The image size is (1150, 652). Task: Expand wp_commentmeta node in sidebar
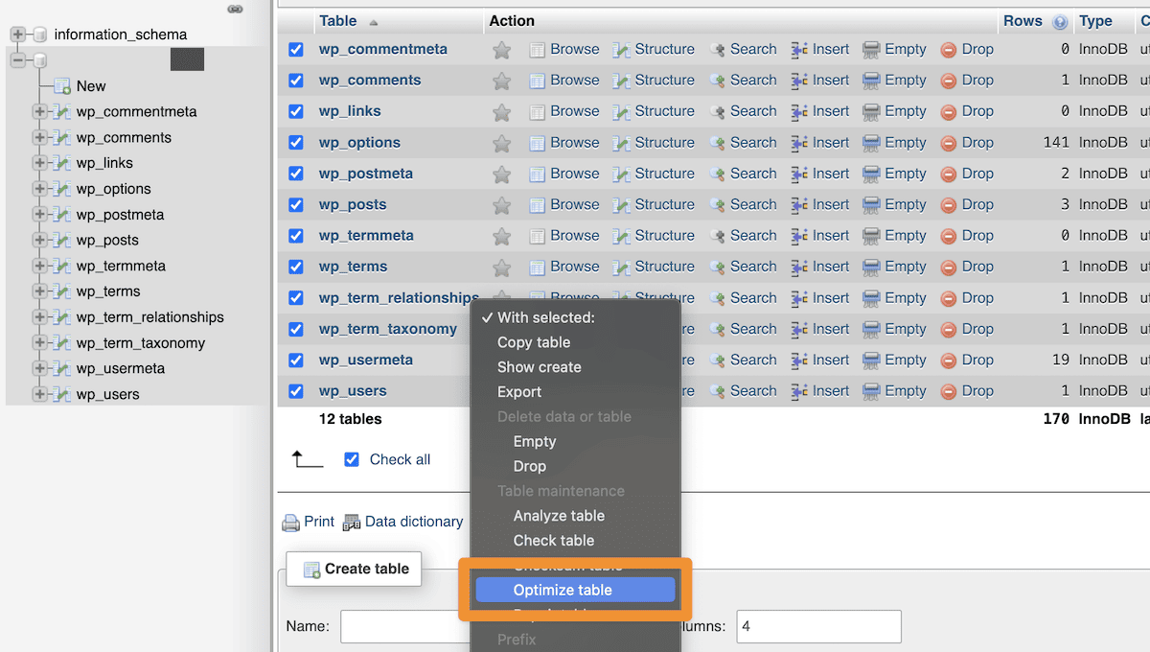[x=39, y=112]
